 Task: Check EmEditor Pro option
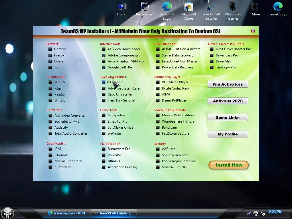pyautogui.click(x=104, y=121)
